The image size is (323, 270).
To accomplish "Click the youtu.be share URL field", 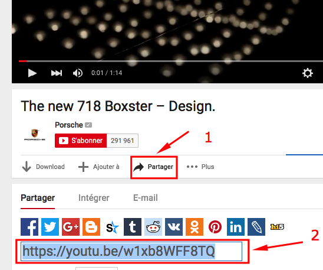I will click(131, 251).
